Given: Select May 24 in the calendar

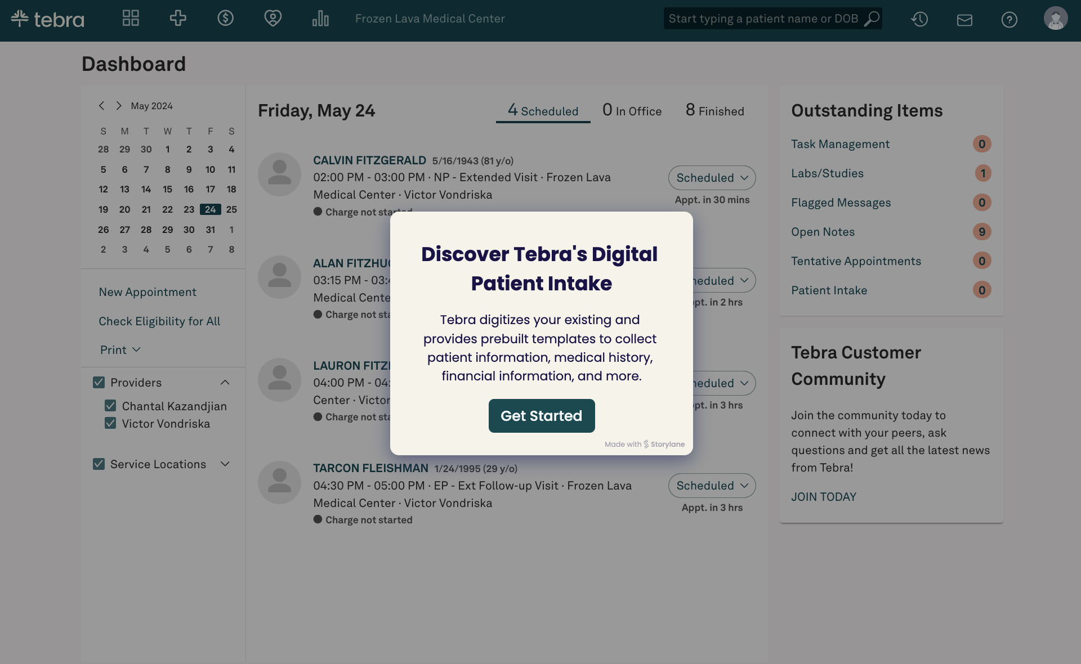Looking at the screenshot, I should click(210, 209).
